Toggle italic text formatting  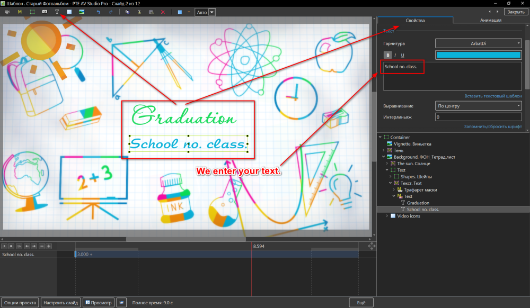(395, 55)
